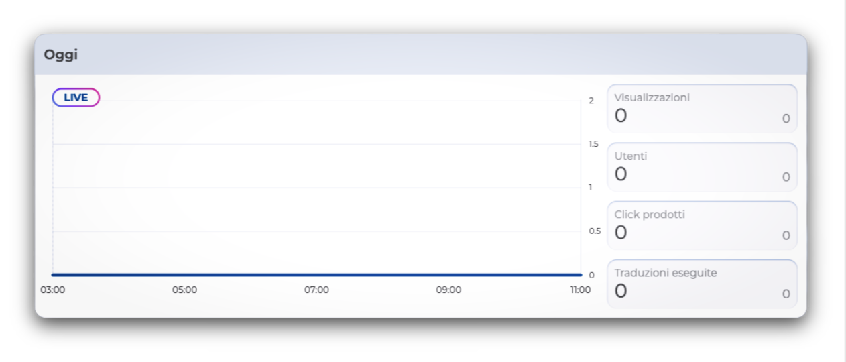Select the Click prodotti stat card

pos(702,225)
